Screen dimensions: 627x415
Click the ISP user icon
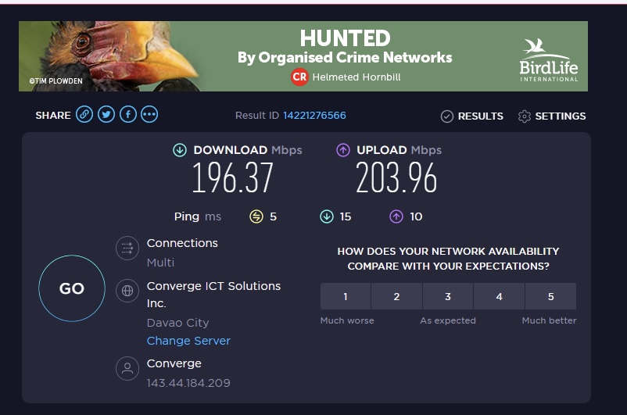[127, 368]
